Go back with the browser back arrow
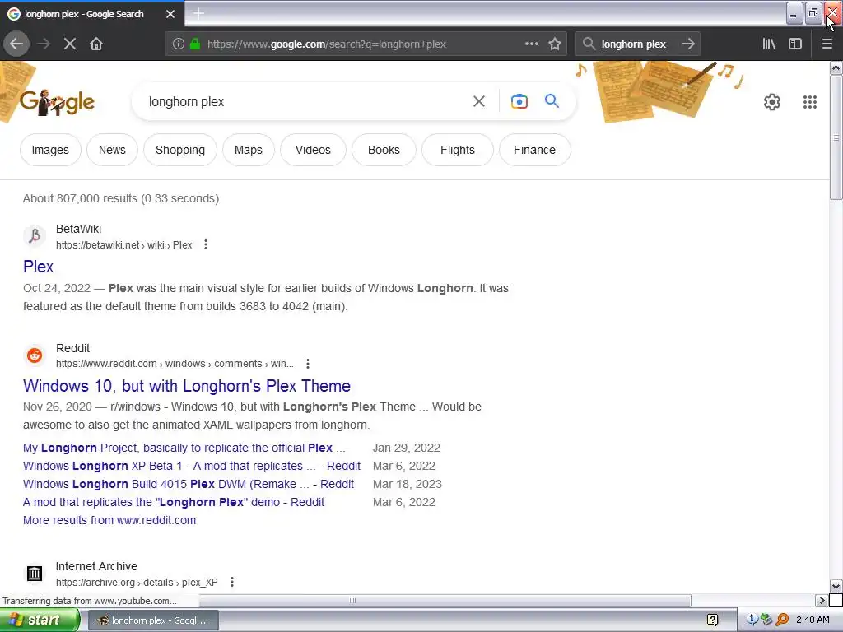This screenshot has height=632, width=843. point(16,44)
